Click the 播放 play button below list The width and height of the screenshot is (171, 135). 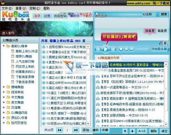[95, 130]
